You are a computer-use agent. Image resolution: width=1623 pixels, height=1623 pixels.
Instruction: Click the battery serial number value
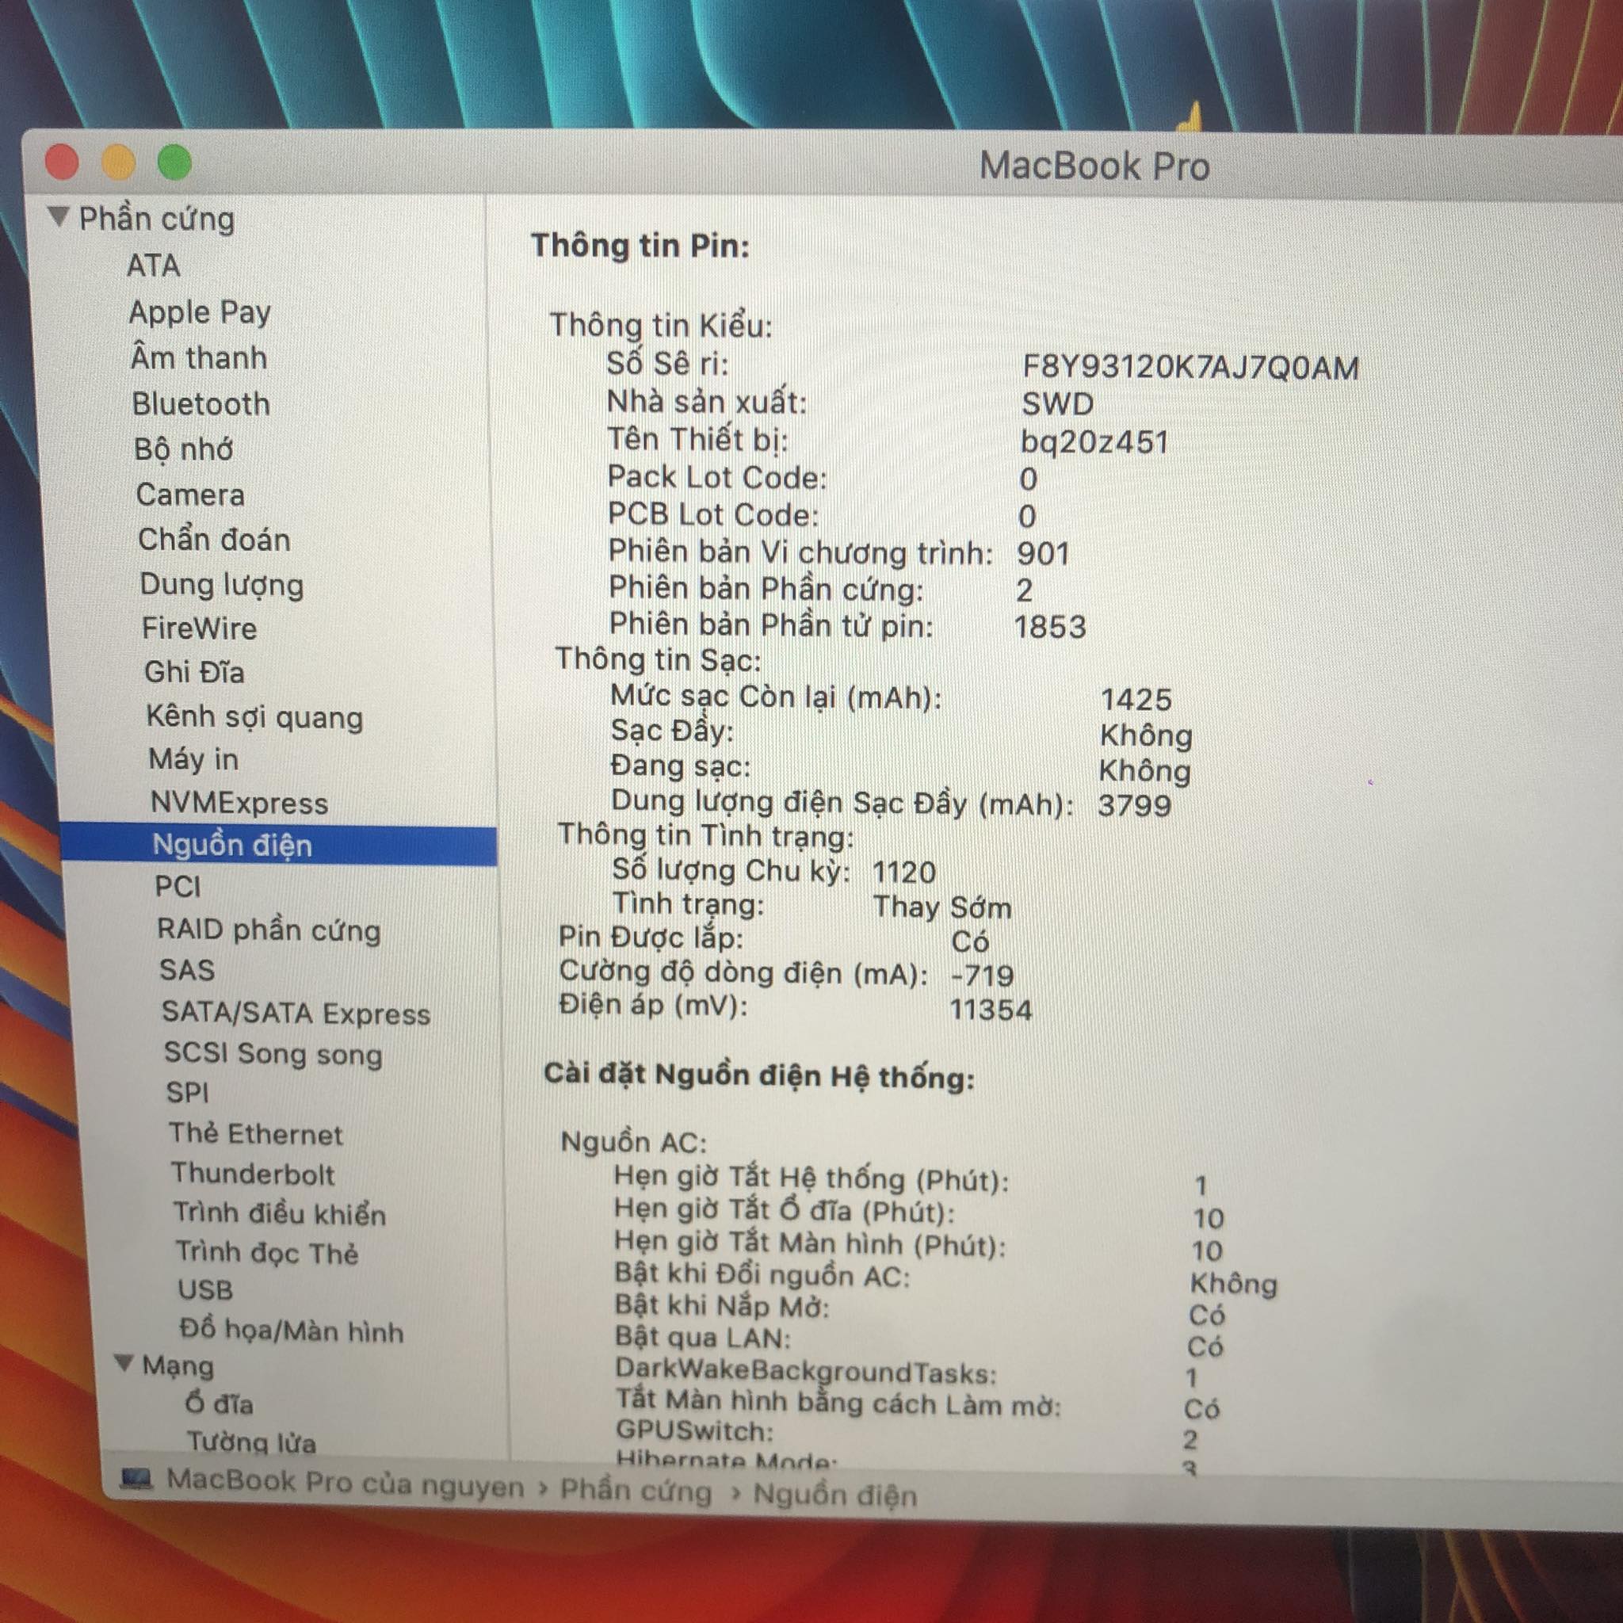click(x=1190, y=368)
